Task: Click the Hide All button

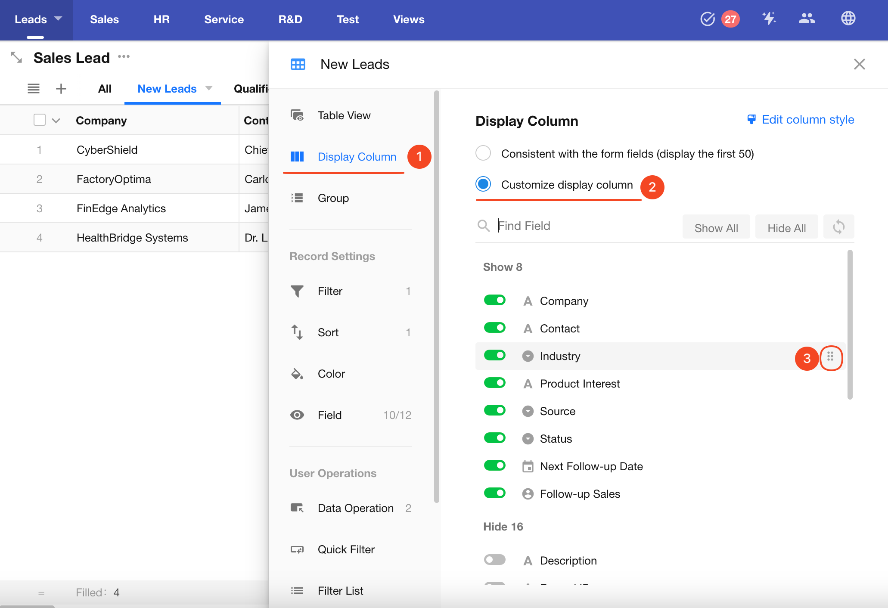Action: [786, 227]
